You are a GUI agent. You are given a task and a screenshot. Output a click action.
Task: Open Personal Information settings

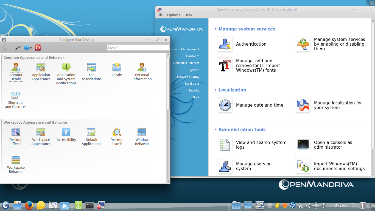(142, 72)
